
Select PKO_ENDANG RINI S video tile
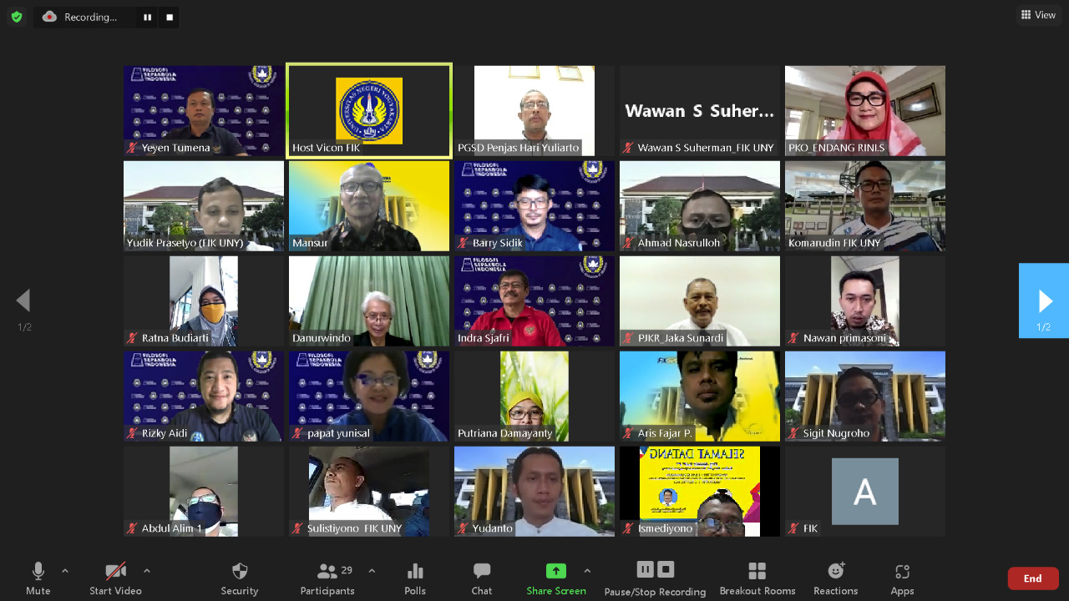pos(865,111)
